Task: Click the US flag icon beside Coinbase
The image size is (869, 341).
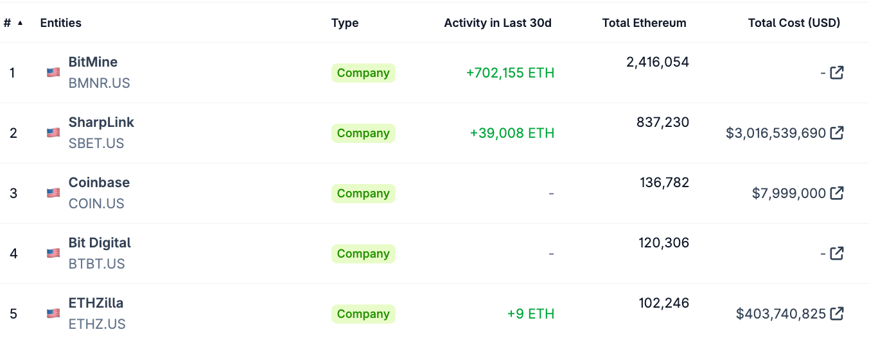Action: [x=53, y=193]
